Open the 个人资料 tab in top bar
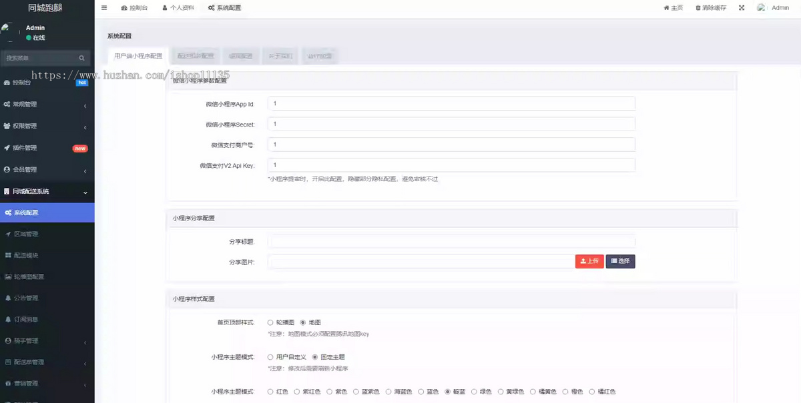 coord(178,8)
